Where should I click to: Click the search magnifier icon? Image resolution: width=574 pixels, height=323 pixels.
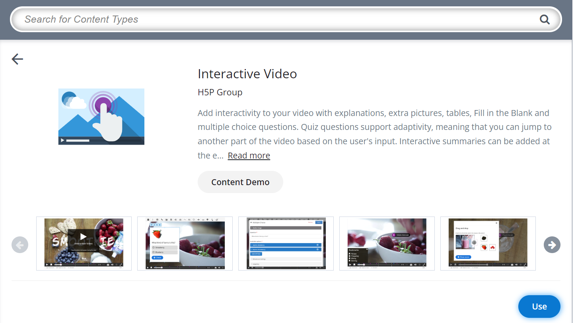[545, 19]
